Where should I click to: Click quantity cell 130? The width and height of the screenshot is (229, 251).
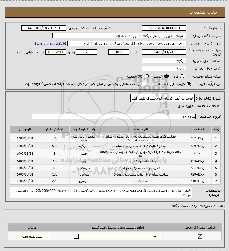[x=55, y=174]
